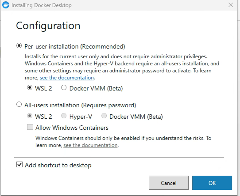Choose Docker VMM (Beta) under Per-user installation
Image resolution: width=240 pixels, height=196 pixels.
[64, 87]
